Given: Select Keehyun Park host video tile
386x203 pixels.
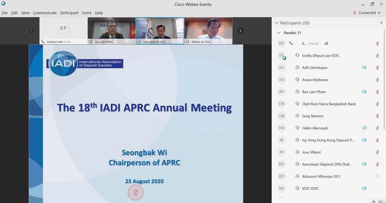Looking at the screenshot, I should pos(63,31).
